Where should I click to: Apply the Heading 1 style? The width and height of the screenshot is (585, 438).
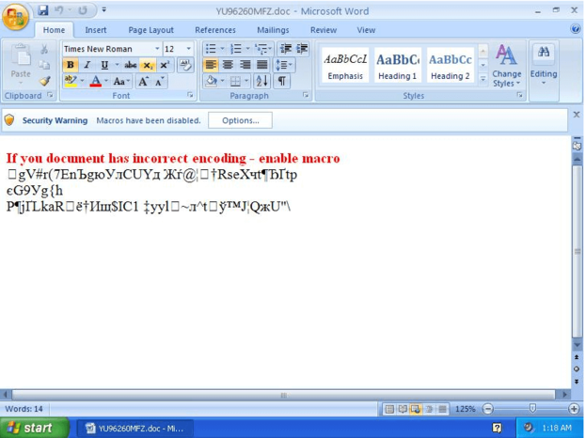397,65
